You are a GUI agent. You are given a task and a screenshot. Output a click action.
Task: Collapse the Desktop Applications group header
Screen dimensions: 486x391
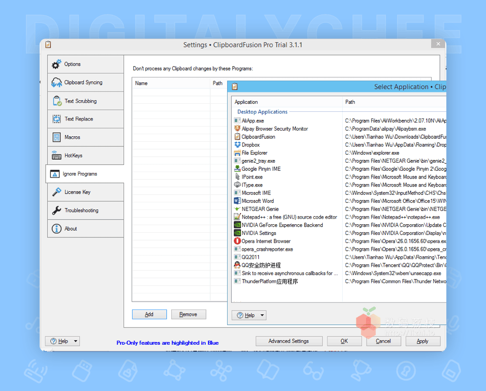click(262, 112)
